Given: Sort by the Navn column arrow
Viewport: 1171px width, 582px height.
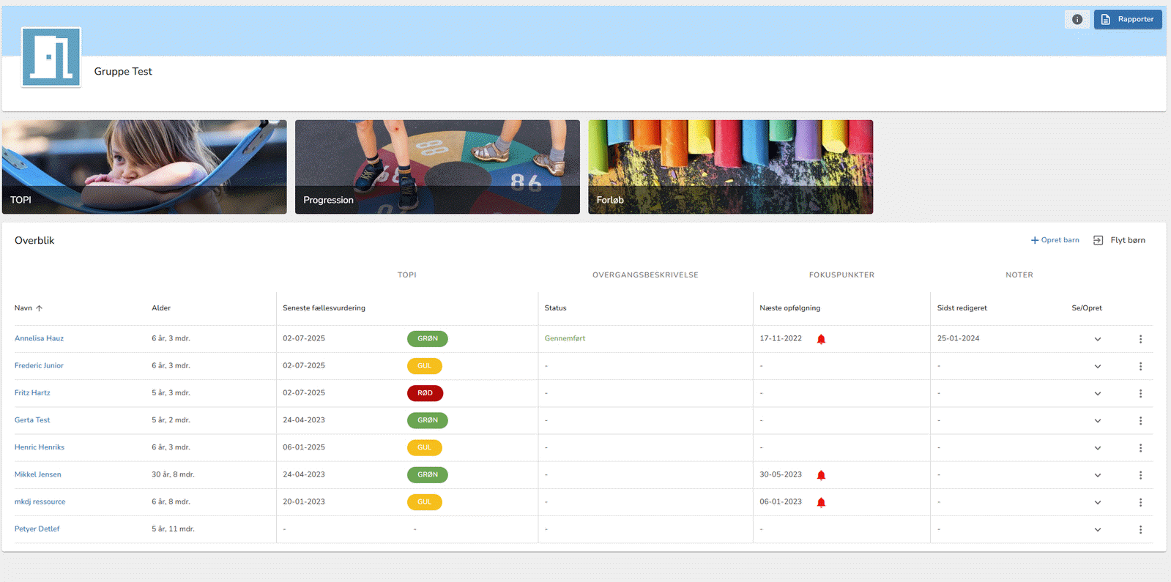Looking at the screenshot, I should pos(40,308).
